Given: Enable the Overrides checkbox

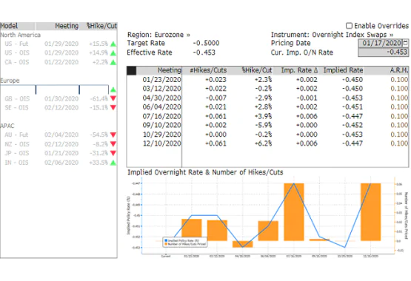Looking at the screenshot, I should [x=349, y=26].
